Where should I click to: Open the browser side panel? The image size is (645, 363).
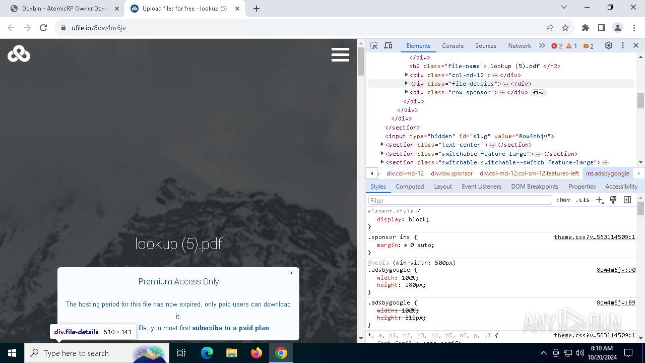point(602,28)
